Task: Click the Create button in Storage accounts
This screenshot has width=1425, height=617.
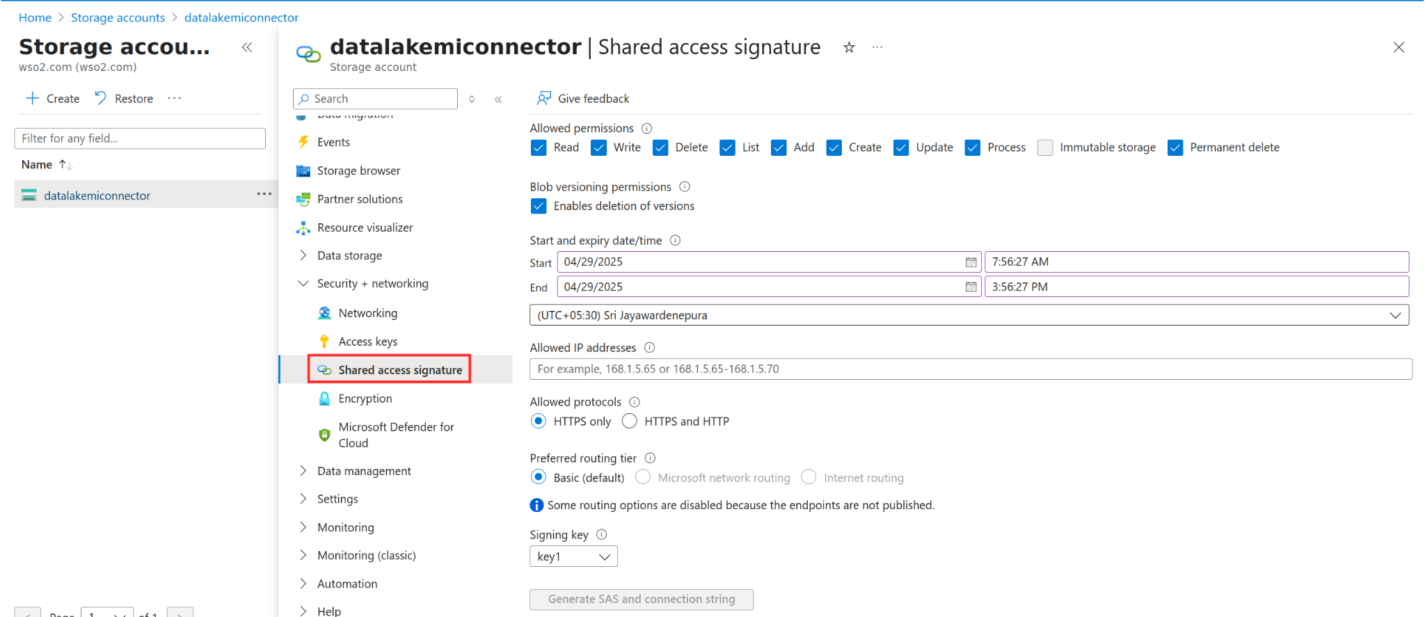Action: point(53,98)
